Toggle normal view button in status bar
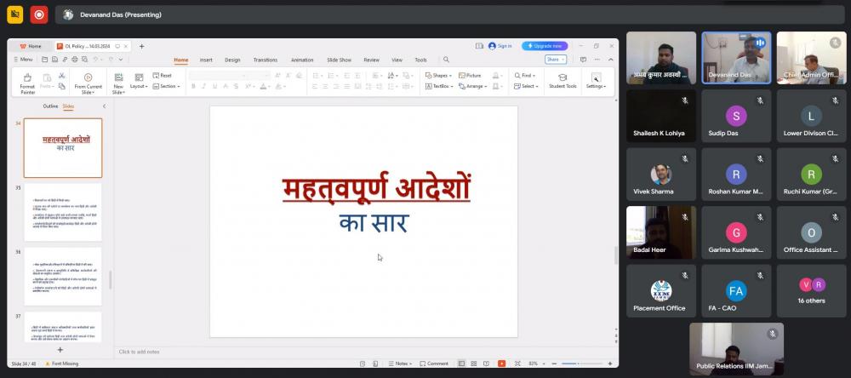The height and width of the screenshot is (378, 851). [x=461, y=364]
